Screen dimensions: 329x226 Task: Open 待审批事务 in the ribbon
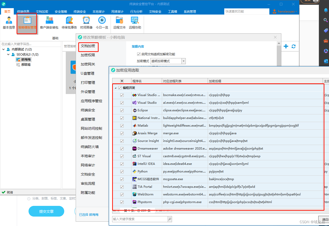click(69, 23)
